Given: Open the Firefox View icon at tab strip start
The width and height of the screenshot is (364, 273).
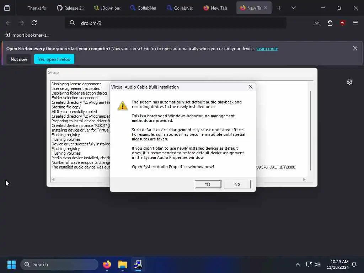Looking at the screenshot, I should tap(7, 8).
